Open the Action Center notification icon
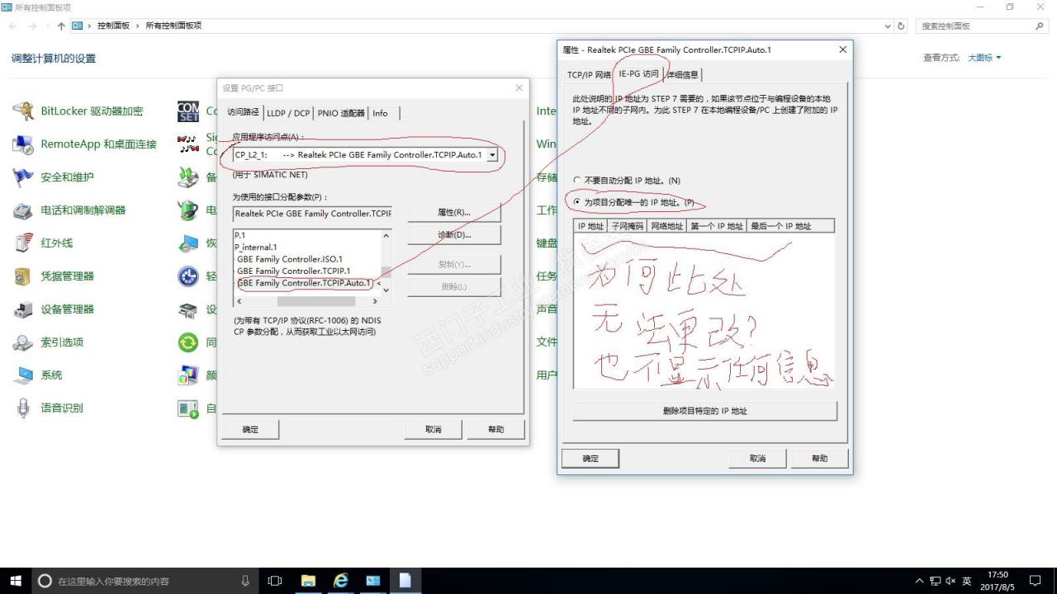This screenshot has height=594, width=1057. (x=1036, y=581)
